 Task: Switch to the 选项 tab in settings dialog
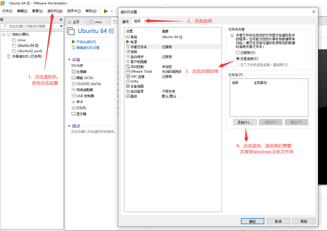tap(137, 21)
